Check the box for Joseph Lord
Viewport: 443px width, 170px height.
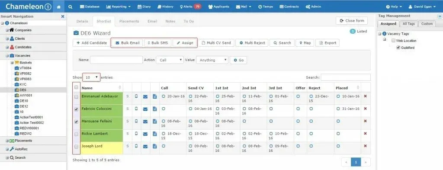tap(76, 147)
